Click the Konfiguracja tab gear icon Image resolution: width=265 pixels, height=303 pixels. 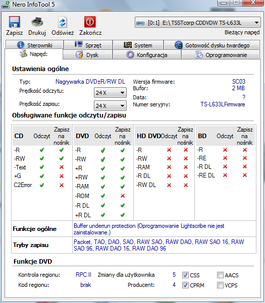click(x=130, y=54)
